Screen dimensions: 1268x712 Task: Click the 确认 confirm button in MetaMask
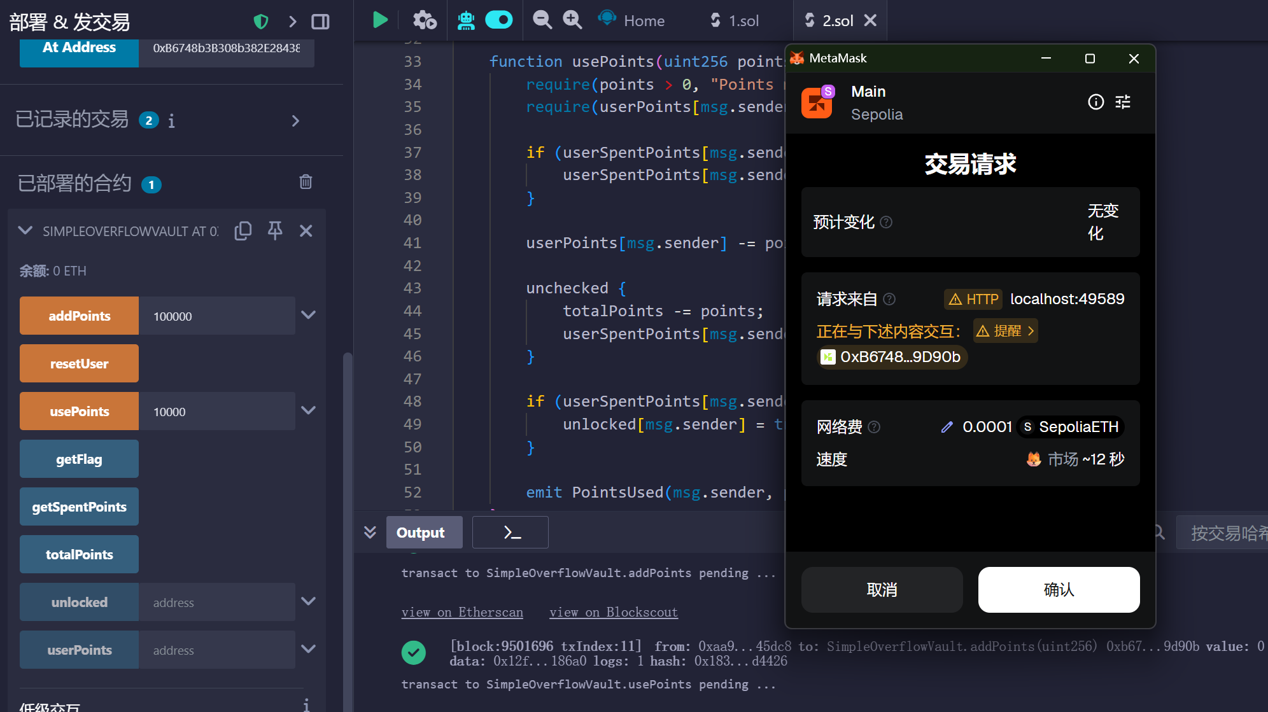(x=1059, y=590)
